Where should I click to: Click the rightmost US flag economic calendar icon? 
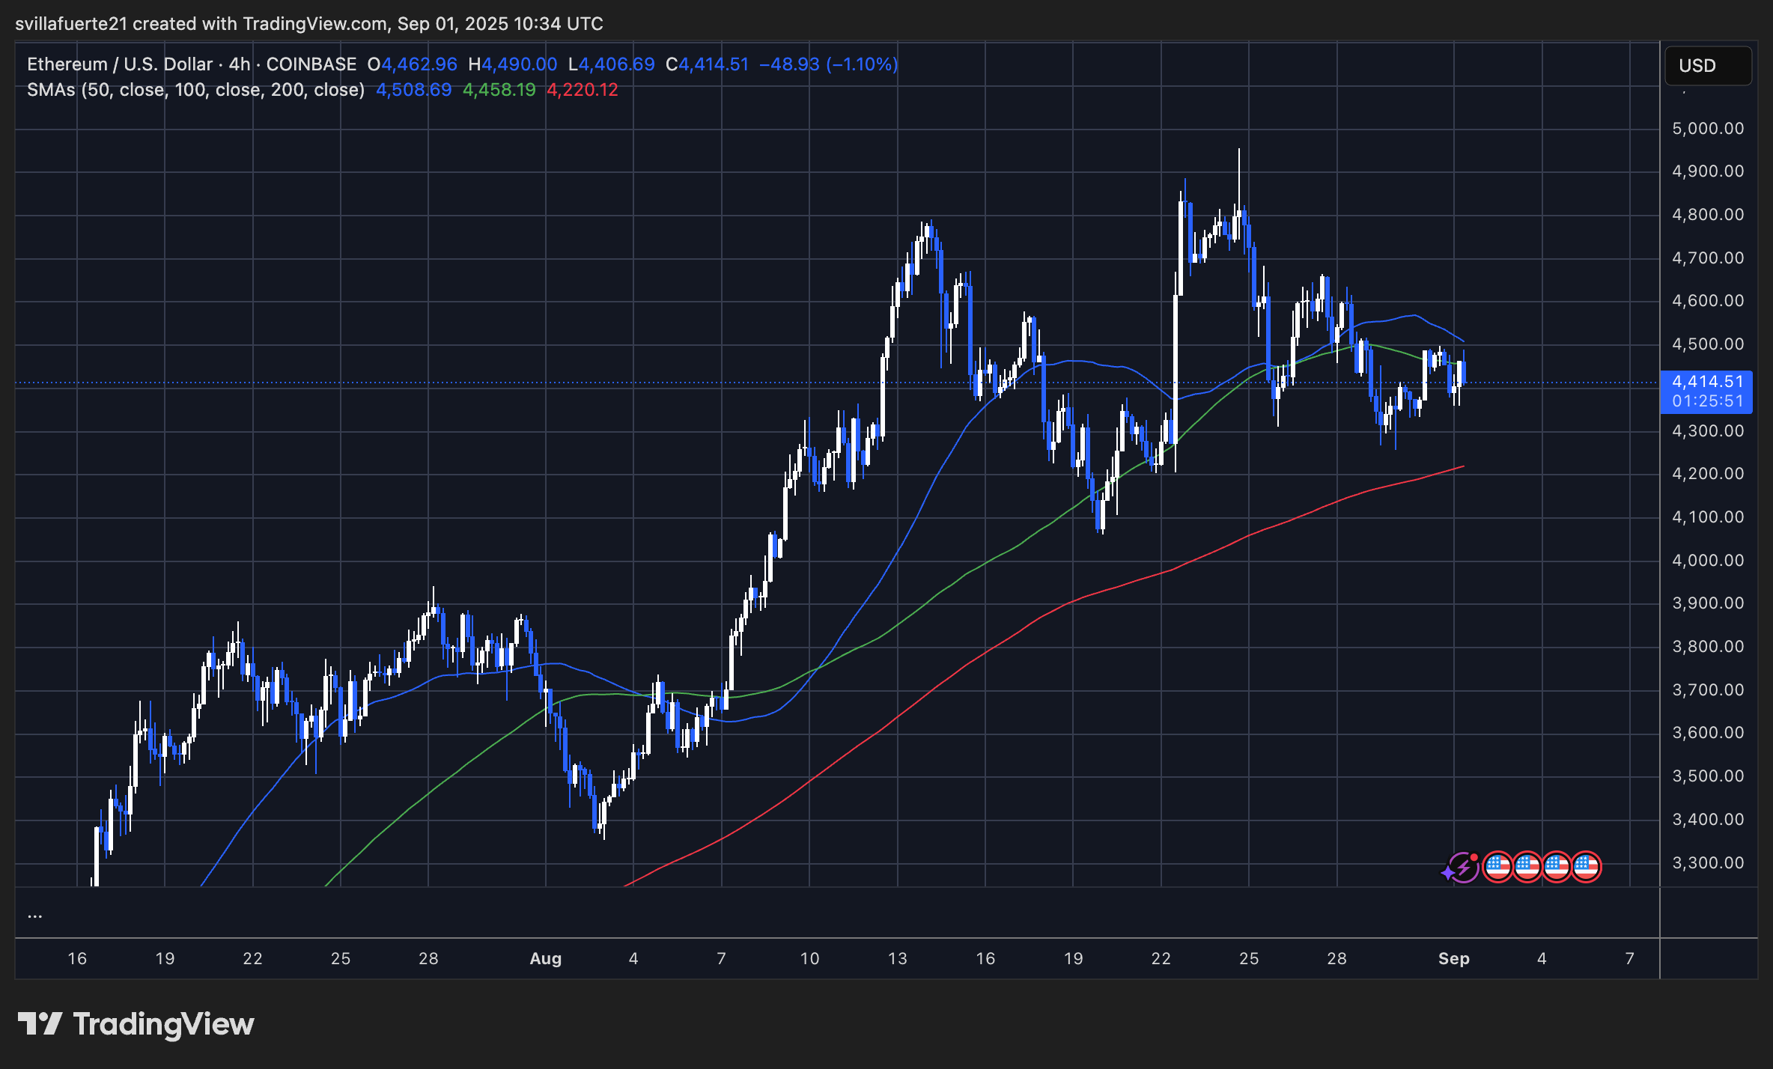pyautogui.click(x=1587, y=867)
